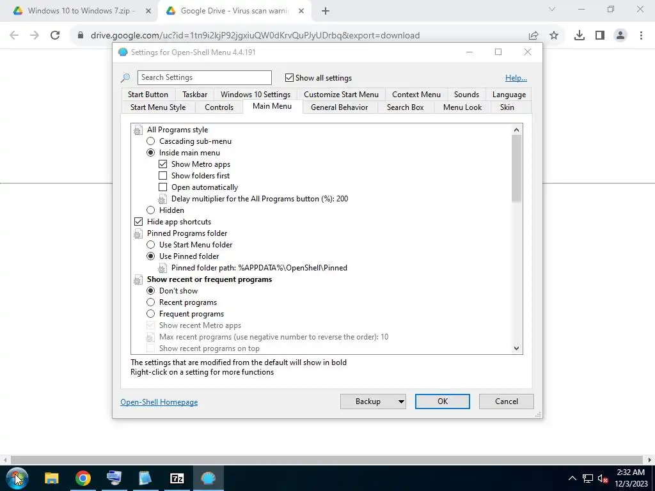Switch to the Taskbar tab
Screen dimensions: 655x491
[194, 95]
